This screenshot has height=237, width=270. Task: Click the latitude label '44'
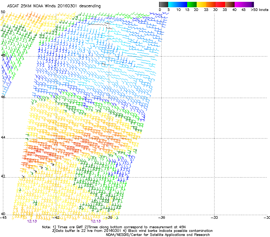coord(3,137)
